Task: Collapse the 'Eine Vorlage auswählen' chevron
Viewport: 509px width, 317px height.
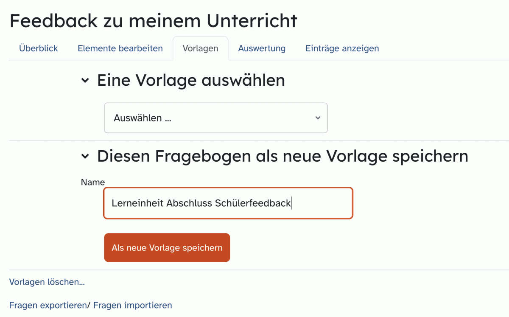Action: [x=85, y=80]
